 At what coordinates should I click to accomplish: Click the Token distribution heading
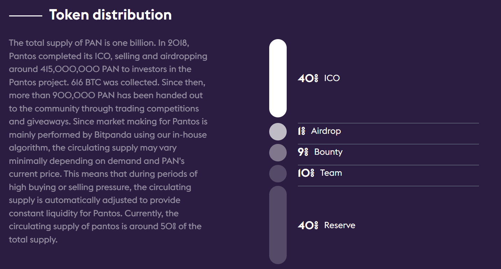tap(110, 15)
